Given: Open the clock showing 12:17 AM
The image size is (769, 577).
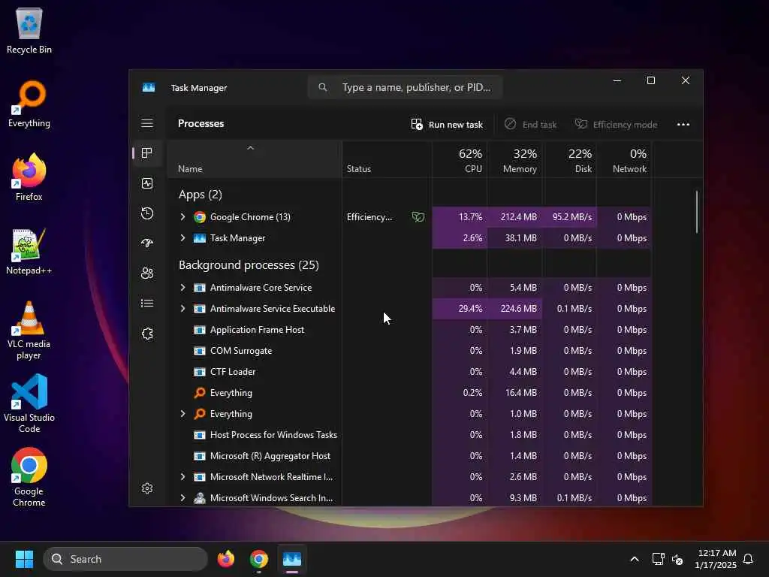Looking at the screenshot, I should click(x=716, y=559).
